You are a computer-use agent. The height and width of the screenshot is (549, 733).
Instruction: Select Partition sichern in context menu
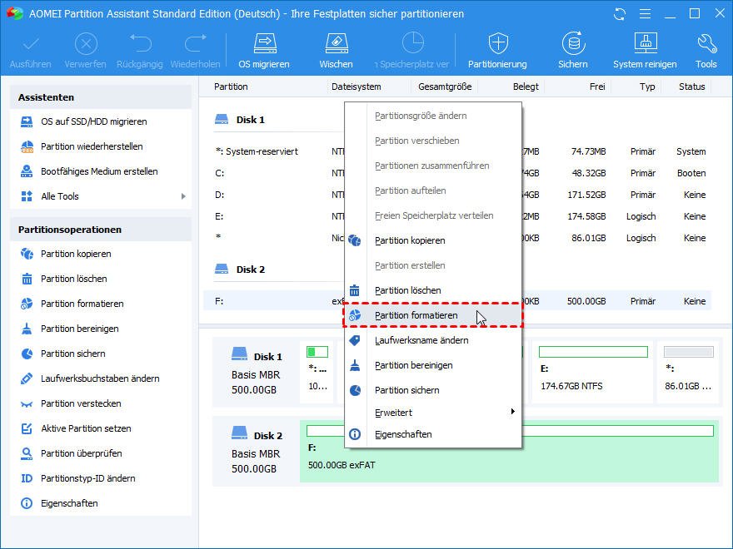(x=433, y=390)
